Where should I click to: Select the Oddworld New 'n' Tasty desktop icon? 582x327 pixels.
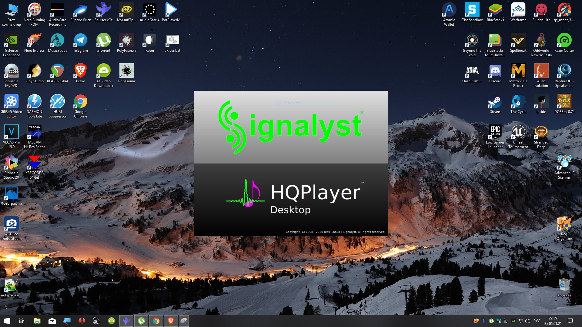point(541,45)
